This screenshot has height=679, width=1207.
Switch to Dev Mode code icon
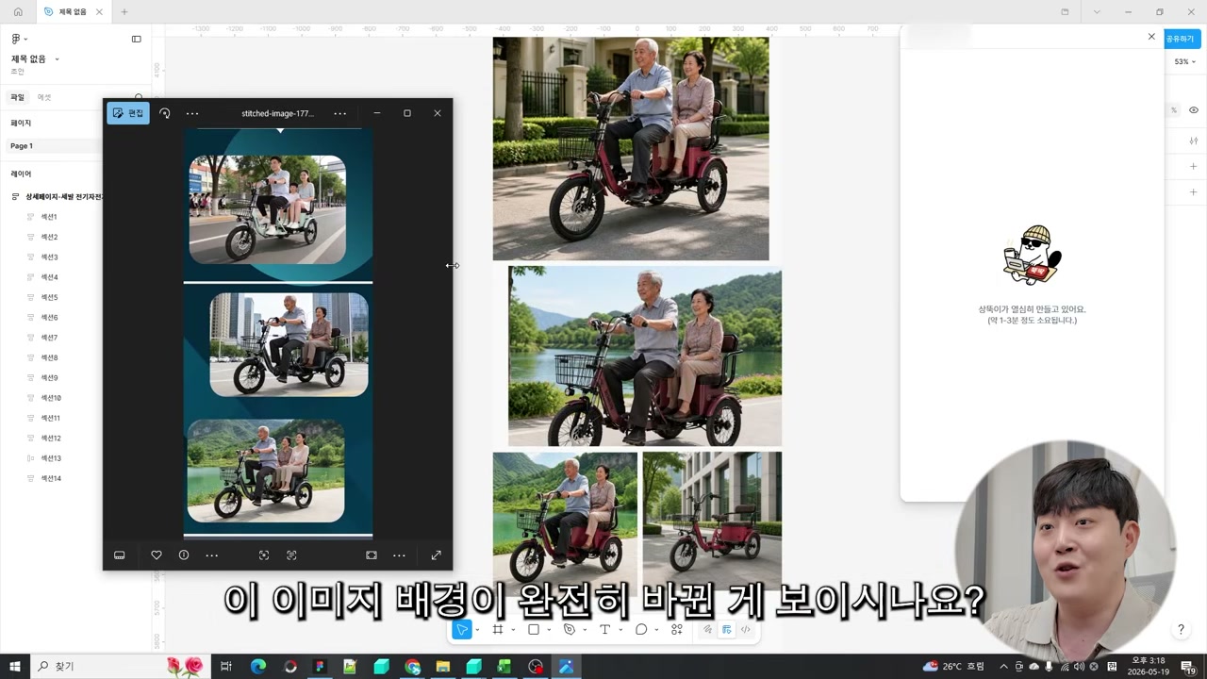746,630
